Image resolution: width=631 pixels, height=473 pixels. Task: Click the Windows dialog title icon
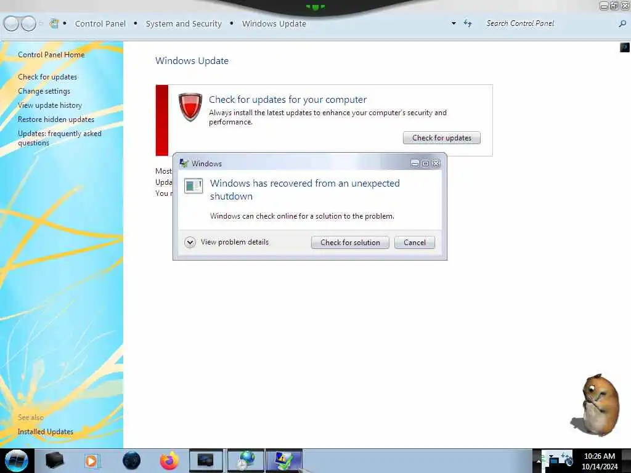coord(184,163)
